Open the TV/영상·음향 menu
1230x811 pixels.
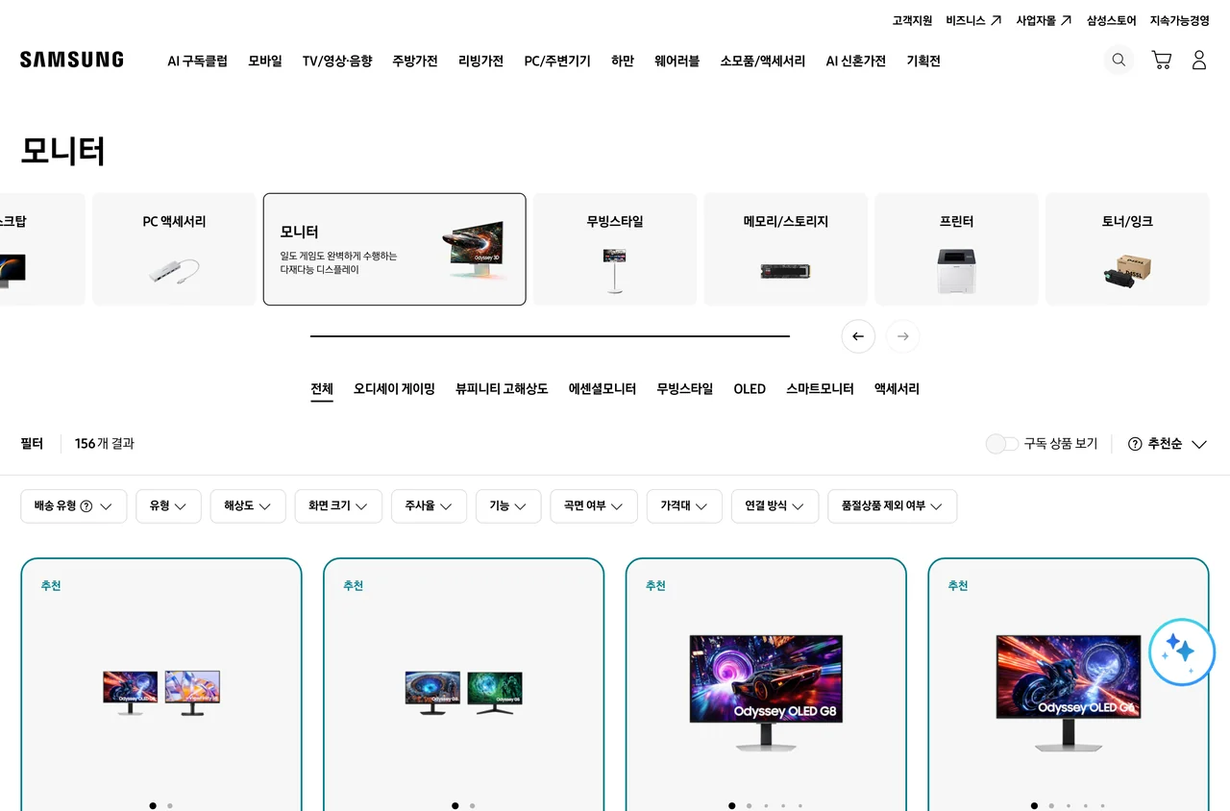tap(337, 61)
